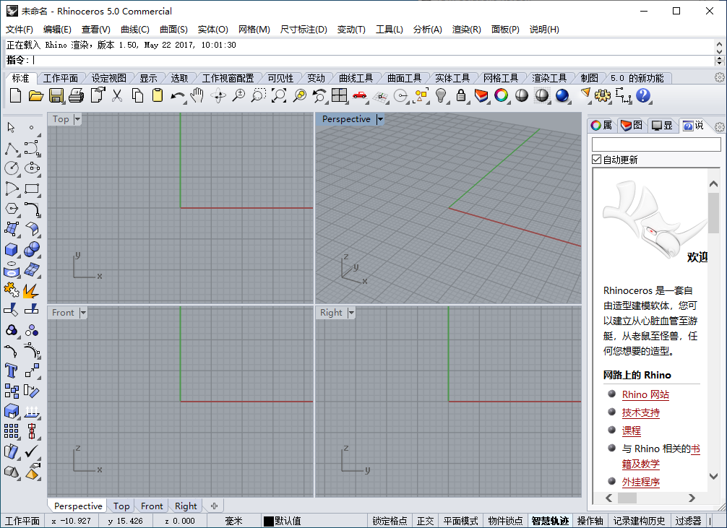Add a viewport tab with plus button
Image resolution: width=727 pixels, height=528 pixels.
pyautogui.click(x=214, y=506)
